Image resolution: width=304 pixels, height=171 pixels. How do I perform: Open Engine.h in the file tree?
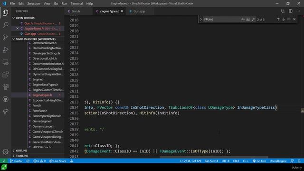[x=38, y=79]
